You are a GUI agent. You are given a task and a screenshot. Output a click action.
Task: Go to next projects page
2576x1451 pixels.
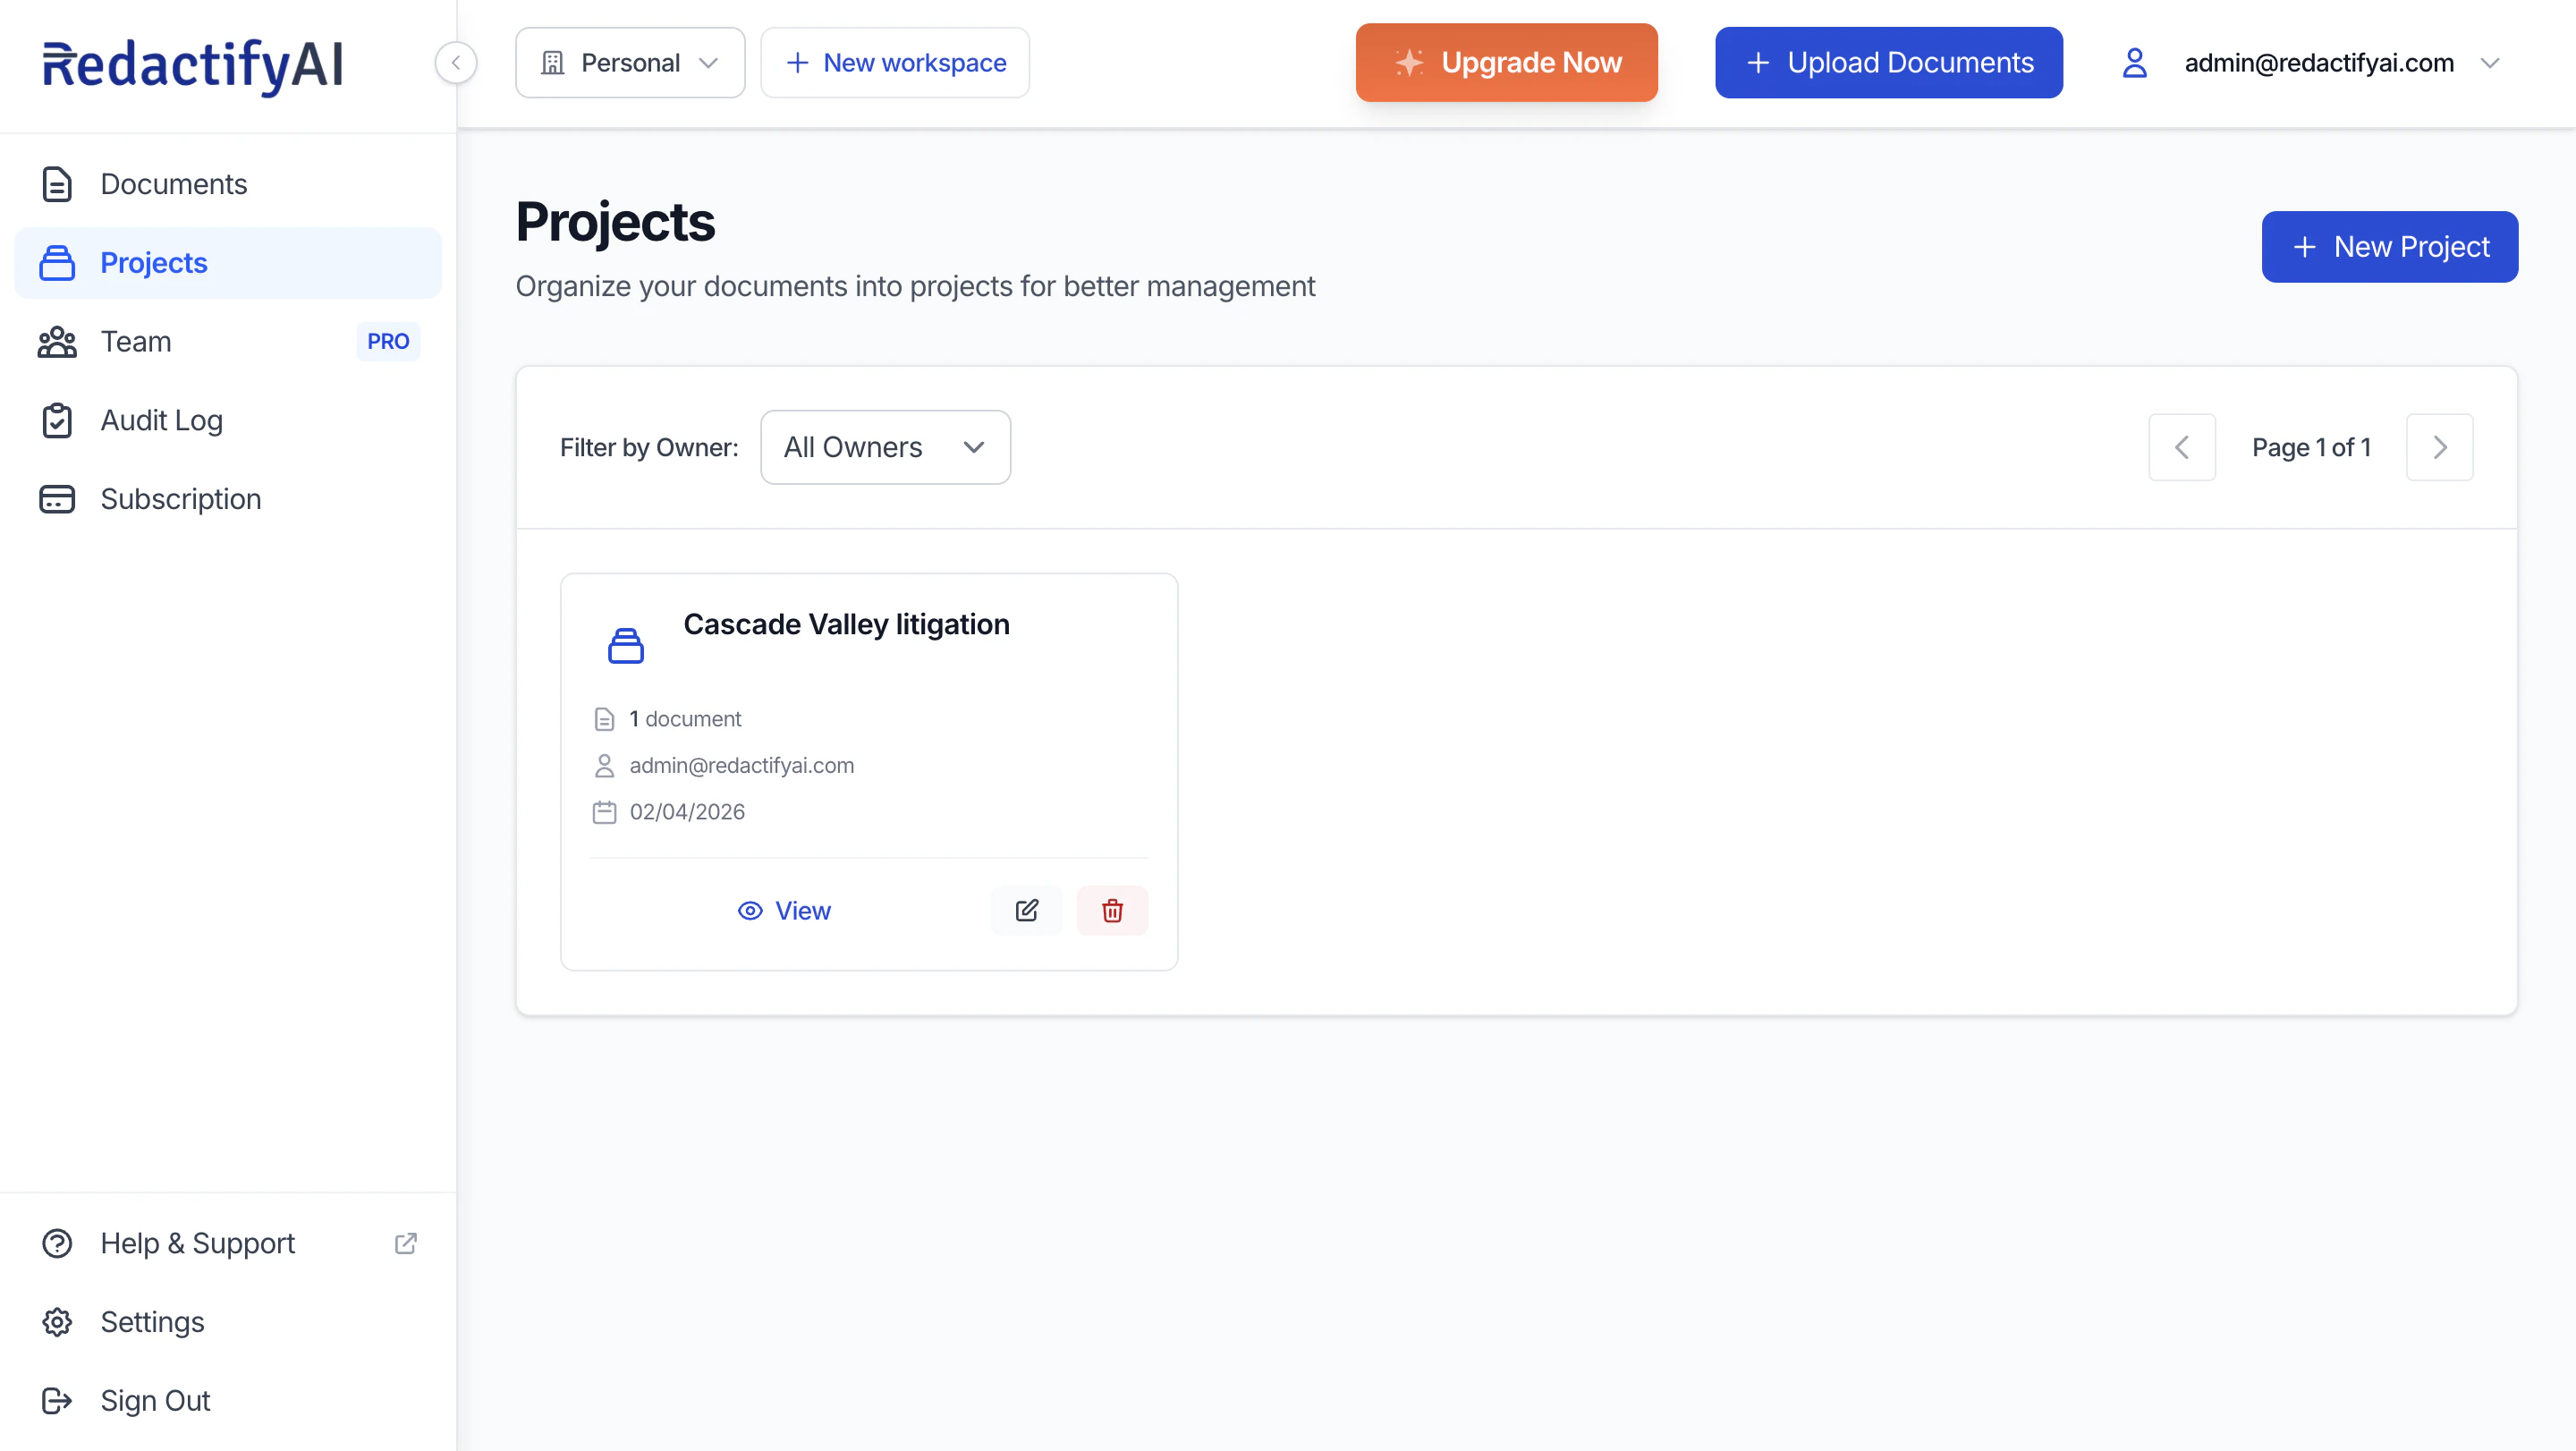pos(2439,447)
